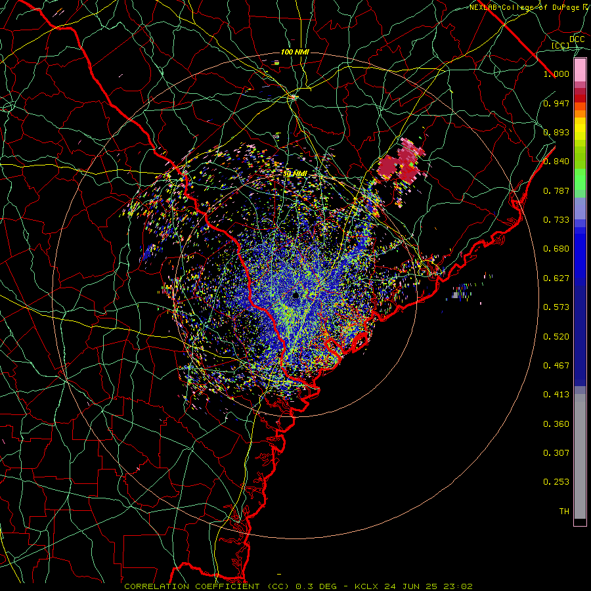Image resolution: width=591 pixels, height=591 pixels.
Task: Click the black radar site marker at center
Action: pos(295,295)
